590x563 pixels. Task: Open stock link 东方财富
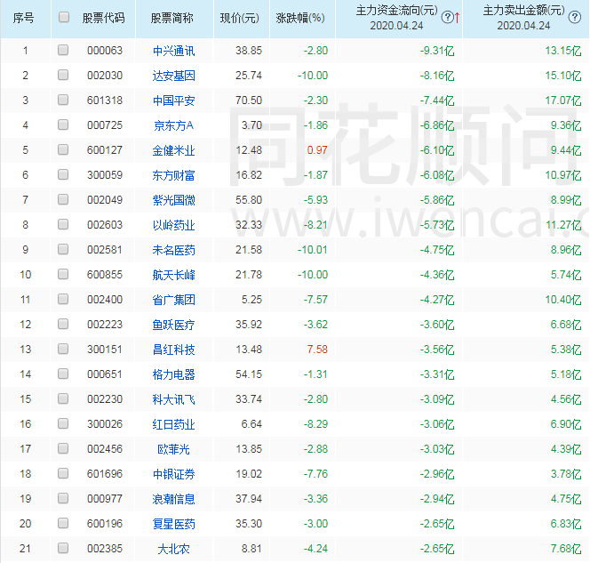[x=174, y=175]
